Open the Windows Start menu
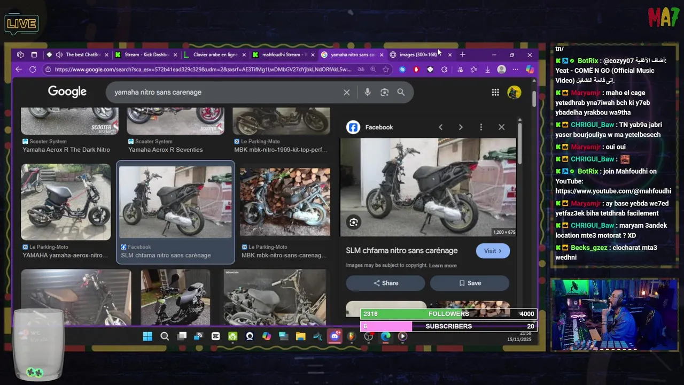Viewport: 684px width, 385px height. pyautogui.click(x=147, y=336)
